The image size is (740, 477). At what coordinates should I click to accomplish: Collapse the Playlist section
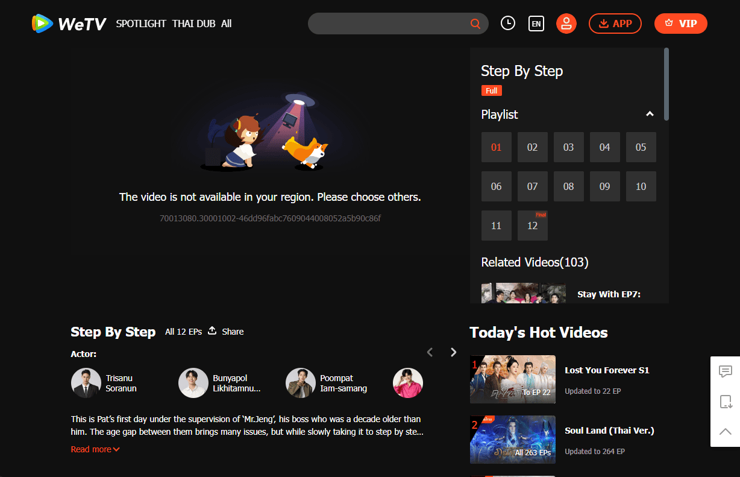coord(650,114)
